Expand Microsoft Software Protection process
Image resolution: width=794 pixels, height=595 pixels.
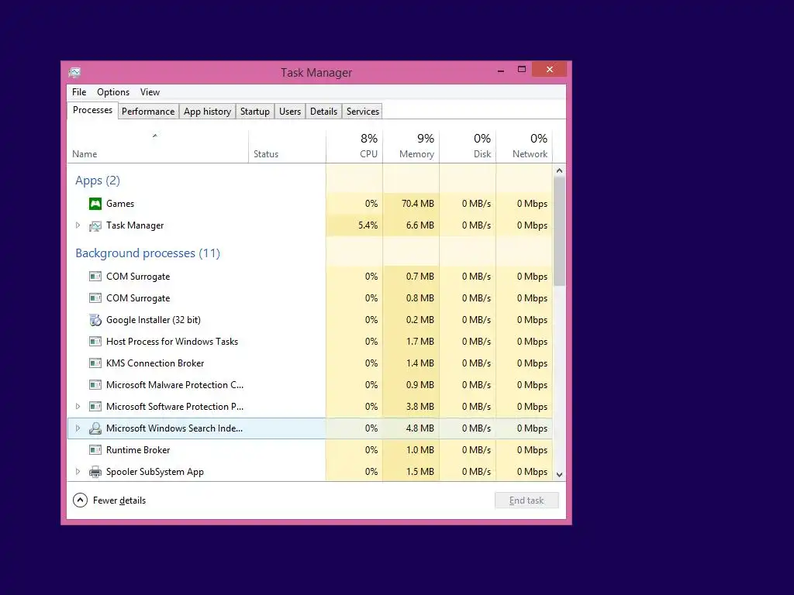click(78, 406)
